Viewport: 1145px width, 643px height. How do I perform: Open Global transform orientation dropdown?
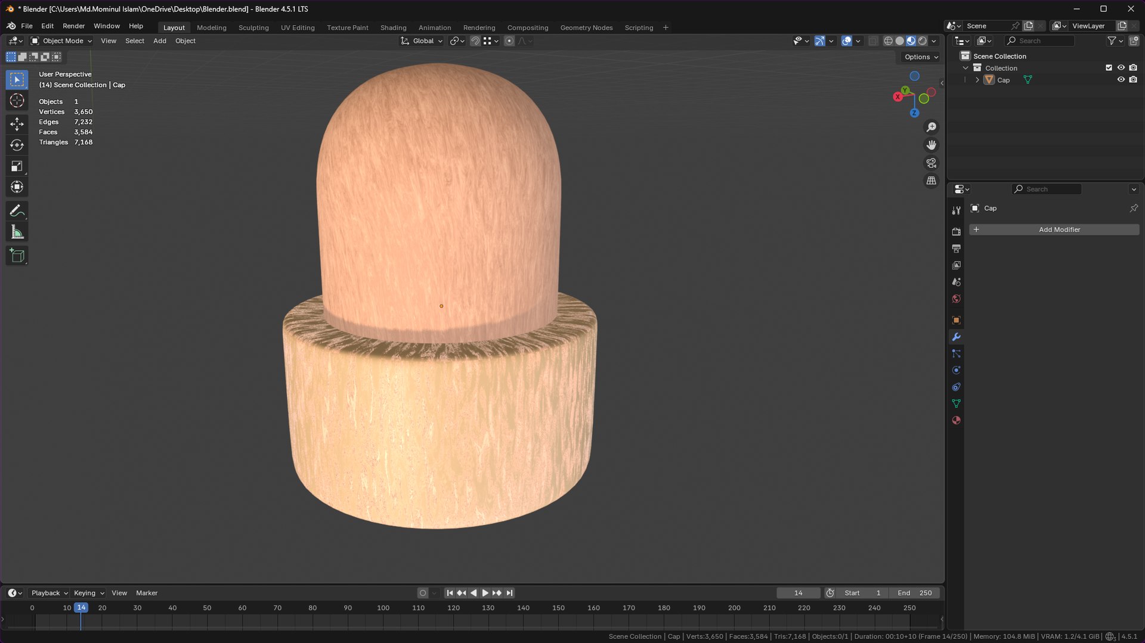pyautogui.click(x=422, y=41)
